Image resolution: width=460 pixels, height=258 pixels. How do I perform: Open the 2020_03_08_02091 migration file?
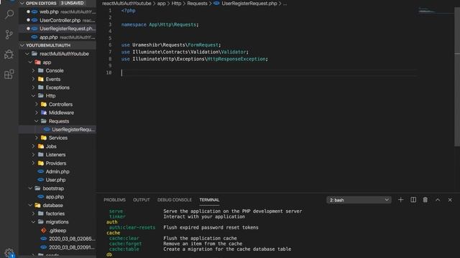72,247
